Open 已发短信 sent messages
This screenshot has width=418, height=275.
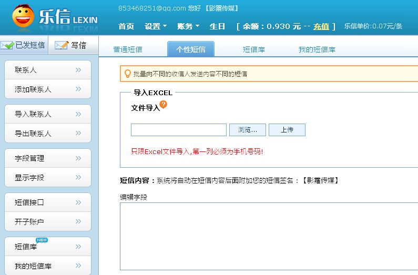[x=24, y=45]
